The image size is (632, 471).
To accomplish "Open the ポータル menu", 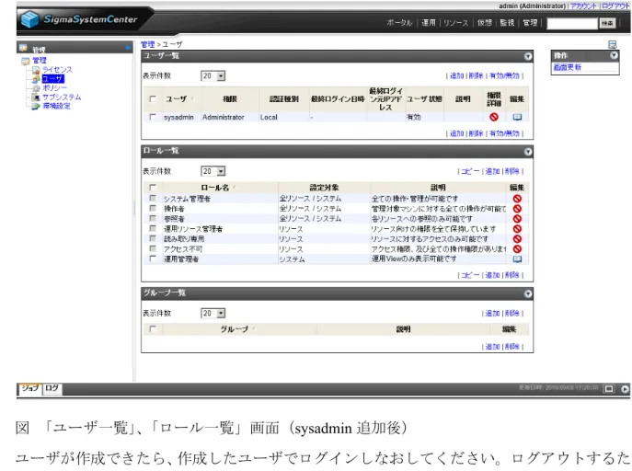I will [x=399, y=23].
